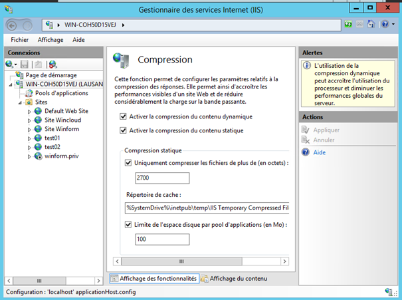Click the delete connection icon in Connexions toolbar
Screen dimensions: 402x300
(52, 65)
